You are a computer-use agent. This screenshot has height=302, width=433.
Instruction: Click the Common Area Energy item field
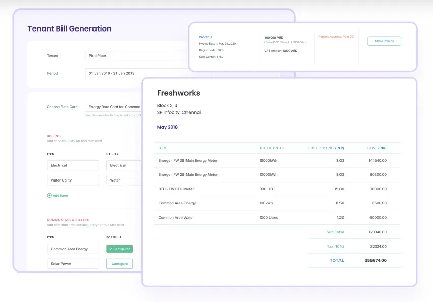point(73,249)
